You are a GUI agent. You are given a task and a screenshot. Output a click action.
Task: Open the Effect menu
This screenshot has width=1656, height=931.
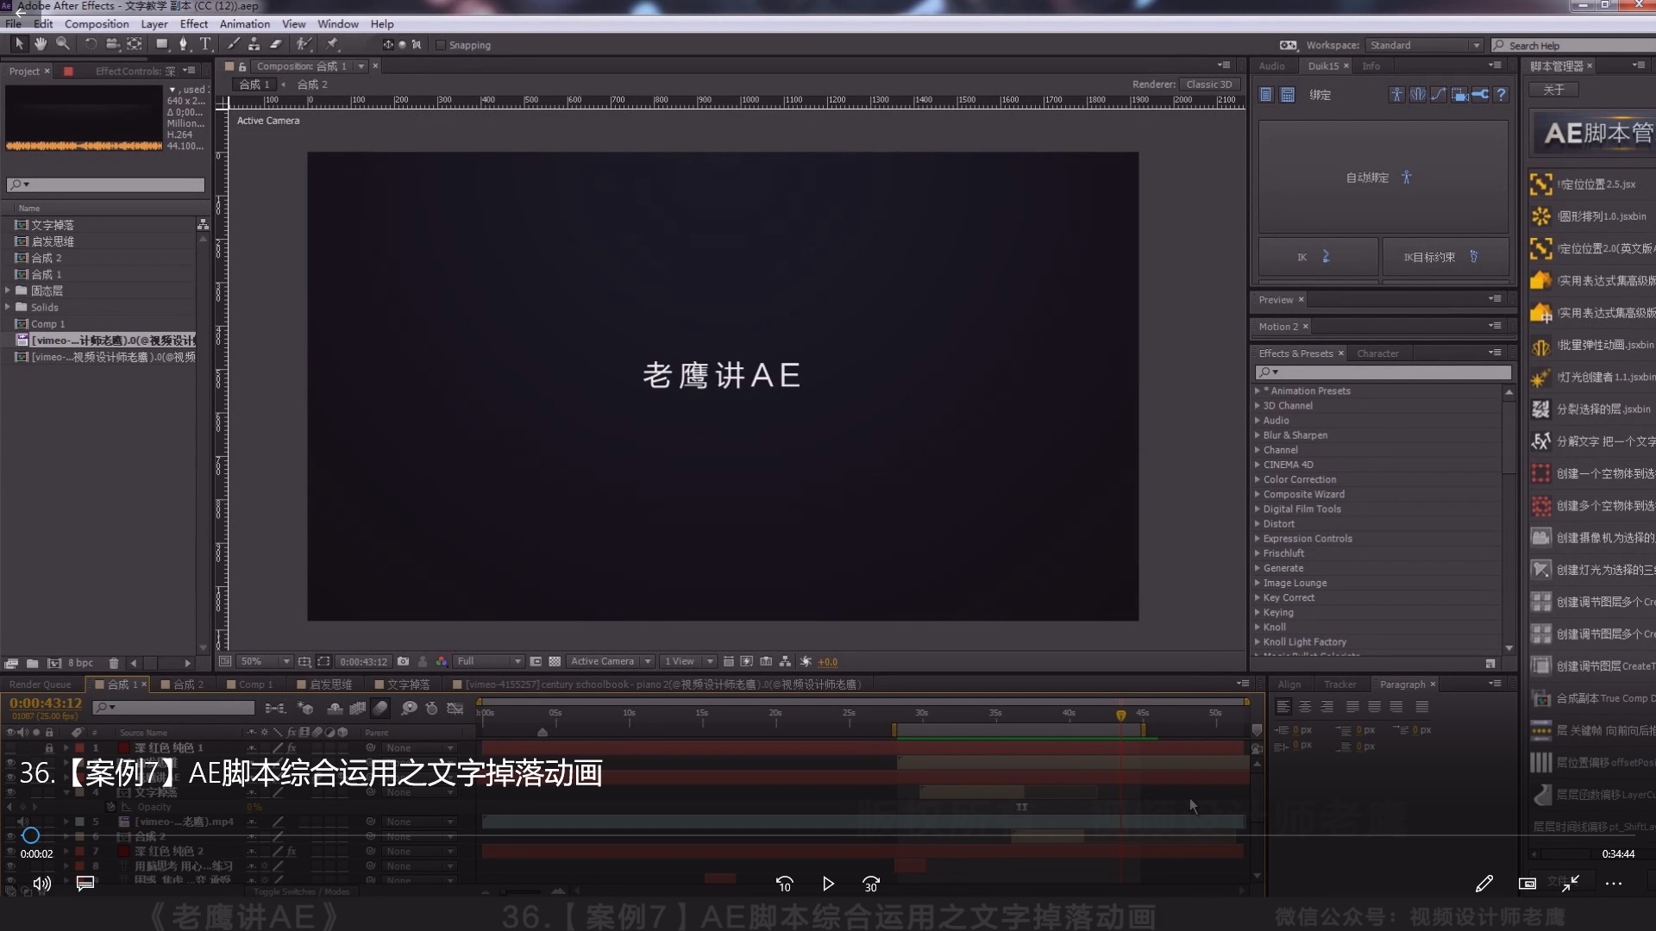(x=193, y=24)
